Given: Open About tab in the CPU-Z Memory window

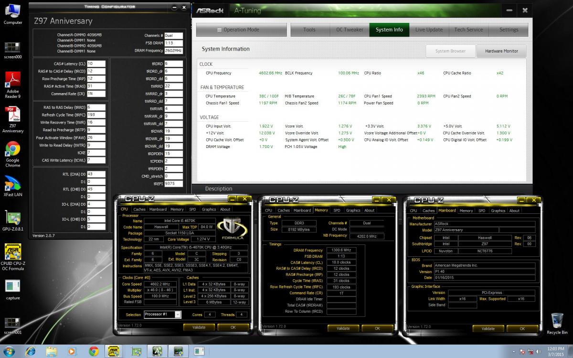Looking at the screenshot, I should (x=370, y=210).
